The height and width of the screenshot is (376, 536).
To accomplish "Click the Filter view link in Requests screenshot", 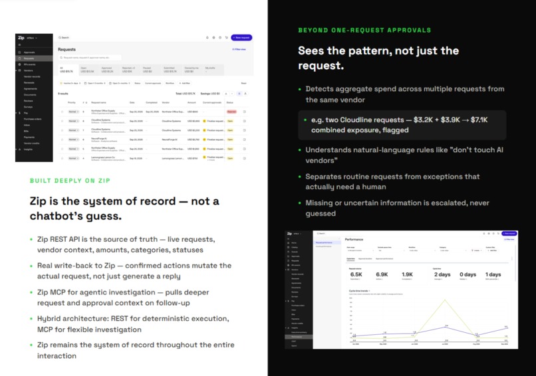I will [x=239, y=50].
